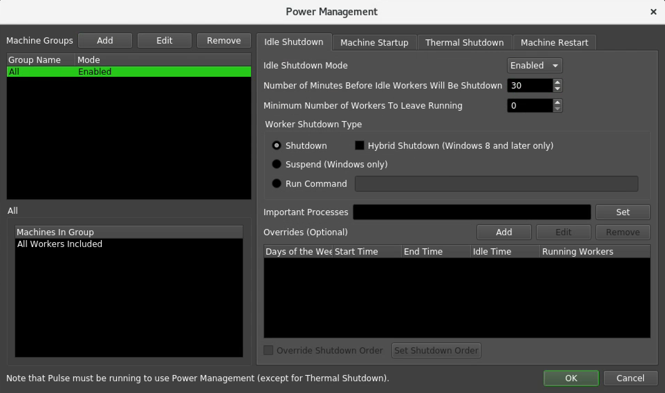Edit the selected machine group
The image size is (665, 393).
click(164, 40)
